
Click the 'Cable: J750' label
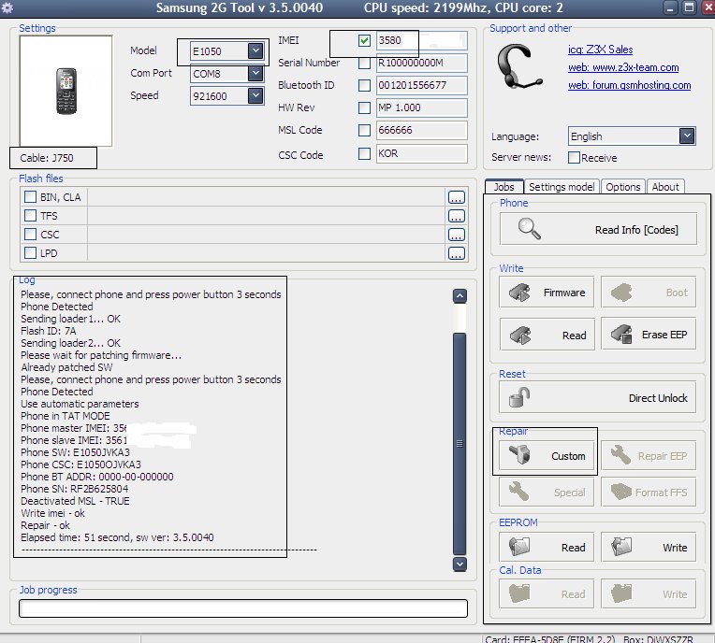(47, 158)
